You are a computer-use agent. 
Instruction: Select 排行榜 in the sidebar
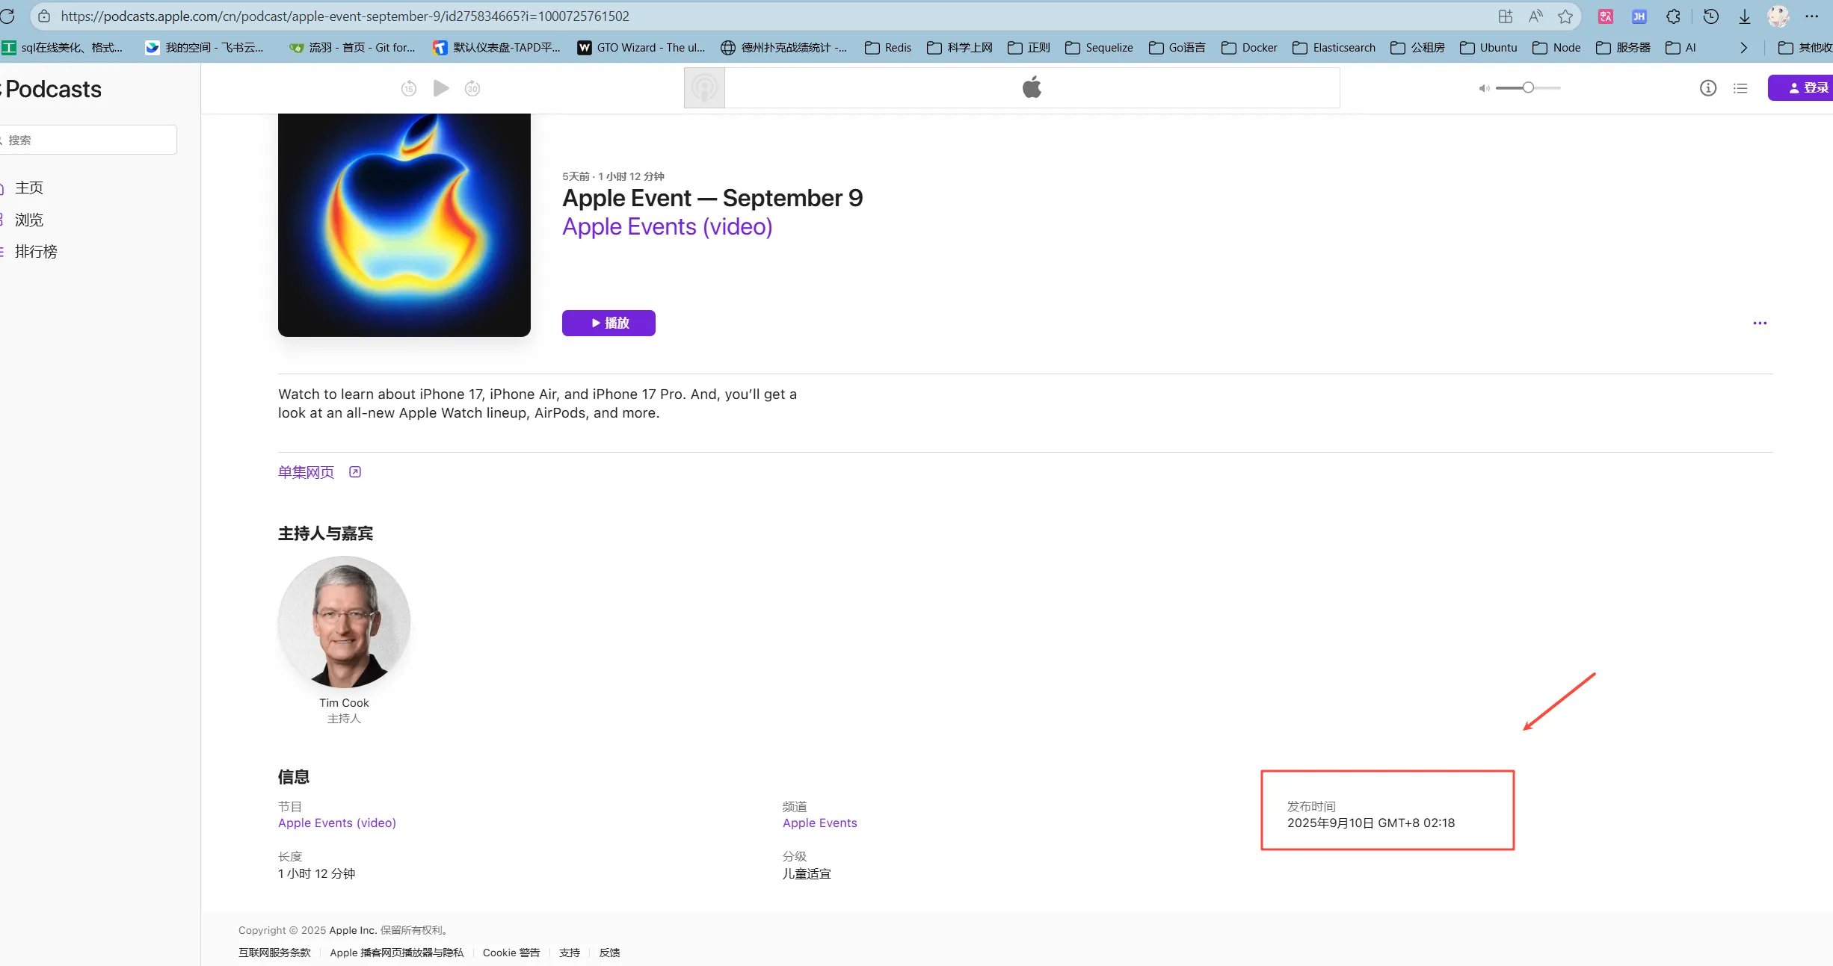coord(36,252)
